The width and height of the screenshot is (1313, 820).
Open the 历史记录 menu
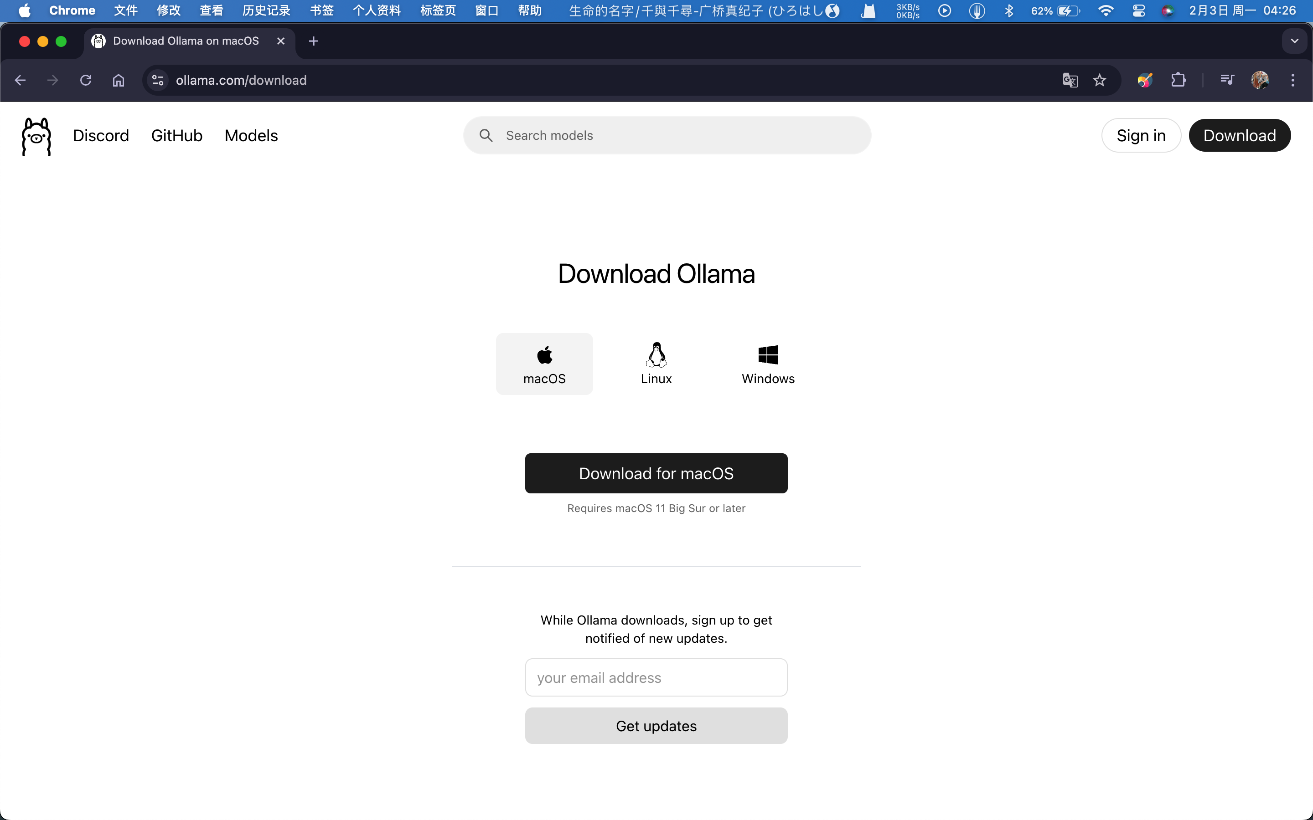266,11
